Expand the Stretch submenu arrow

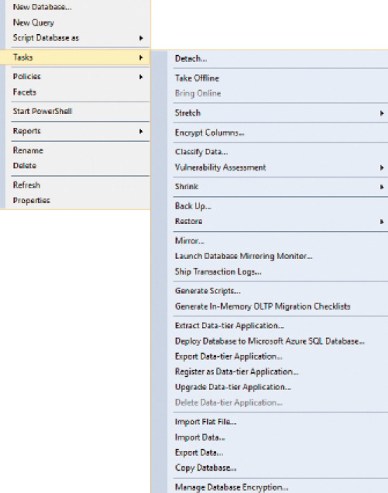click(x=382, y=113)
